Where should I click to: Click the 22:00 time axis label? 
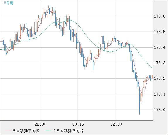pos(40,124)
